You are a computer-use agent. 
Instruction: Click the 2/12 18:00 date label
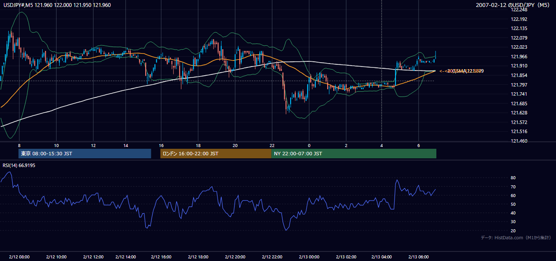(x=198, y=257)
